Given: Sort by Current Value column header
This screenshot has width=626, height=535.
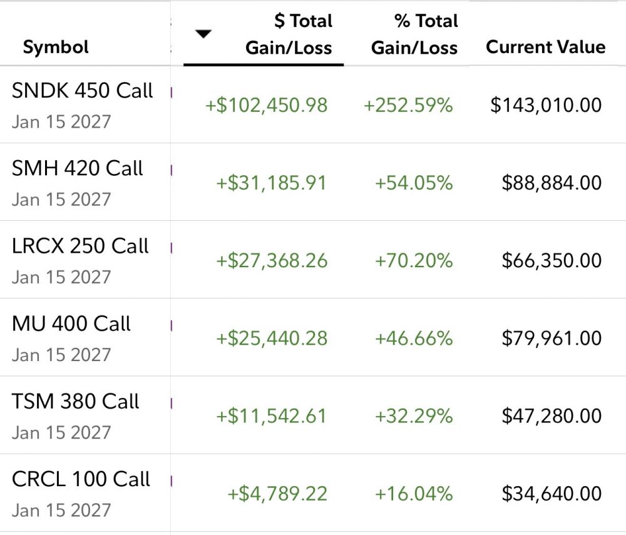Looking at the screenshot, I should [545, 48].
